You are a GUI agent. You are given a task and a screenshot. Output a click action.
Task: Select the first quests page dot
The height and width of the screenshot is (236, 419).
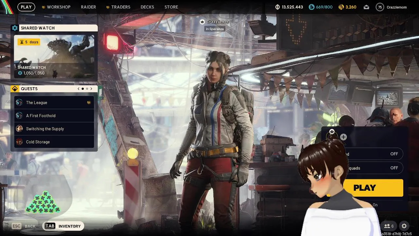pyautogui.click(x=82, y=89)
